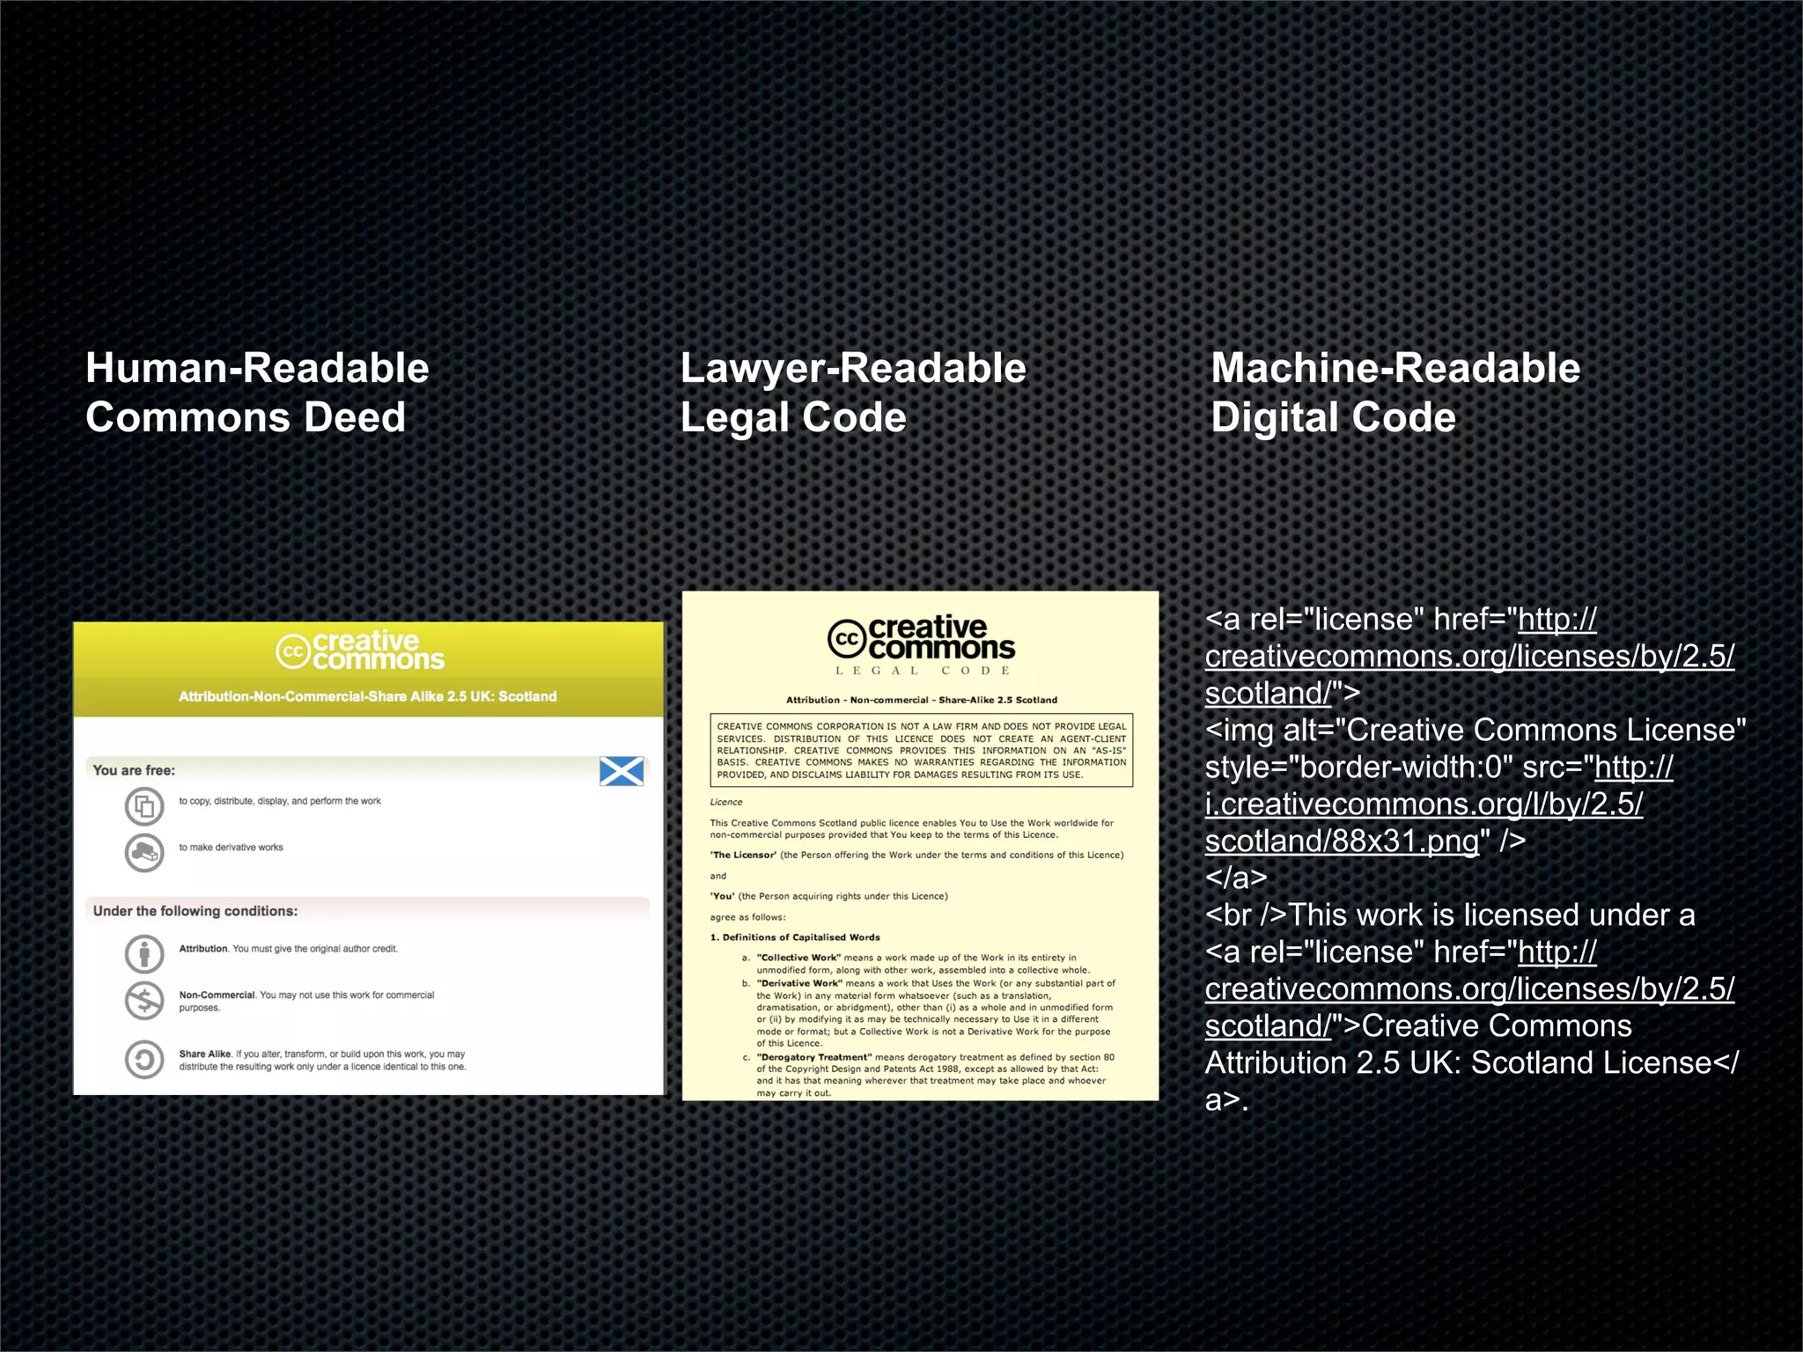This screenshot has width=1803, height=1352.
Task: Click the 'Under the following conditions:' header
Action: point(195,911)
